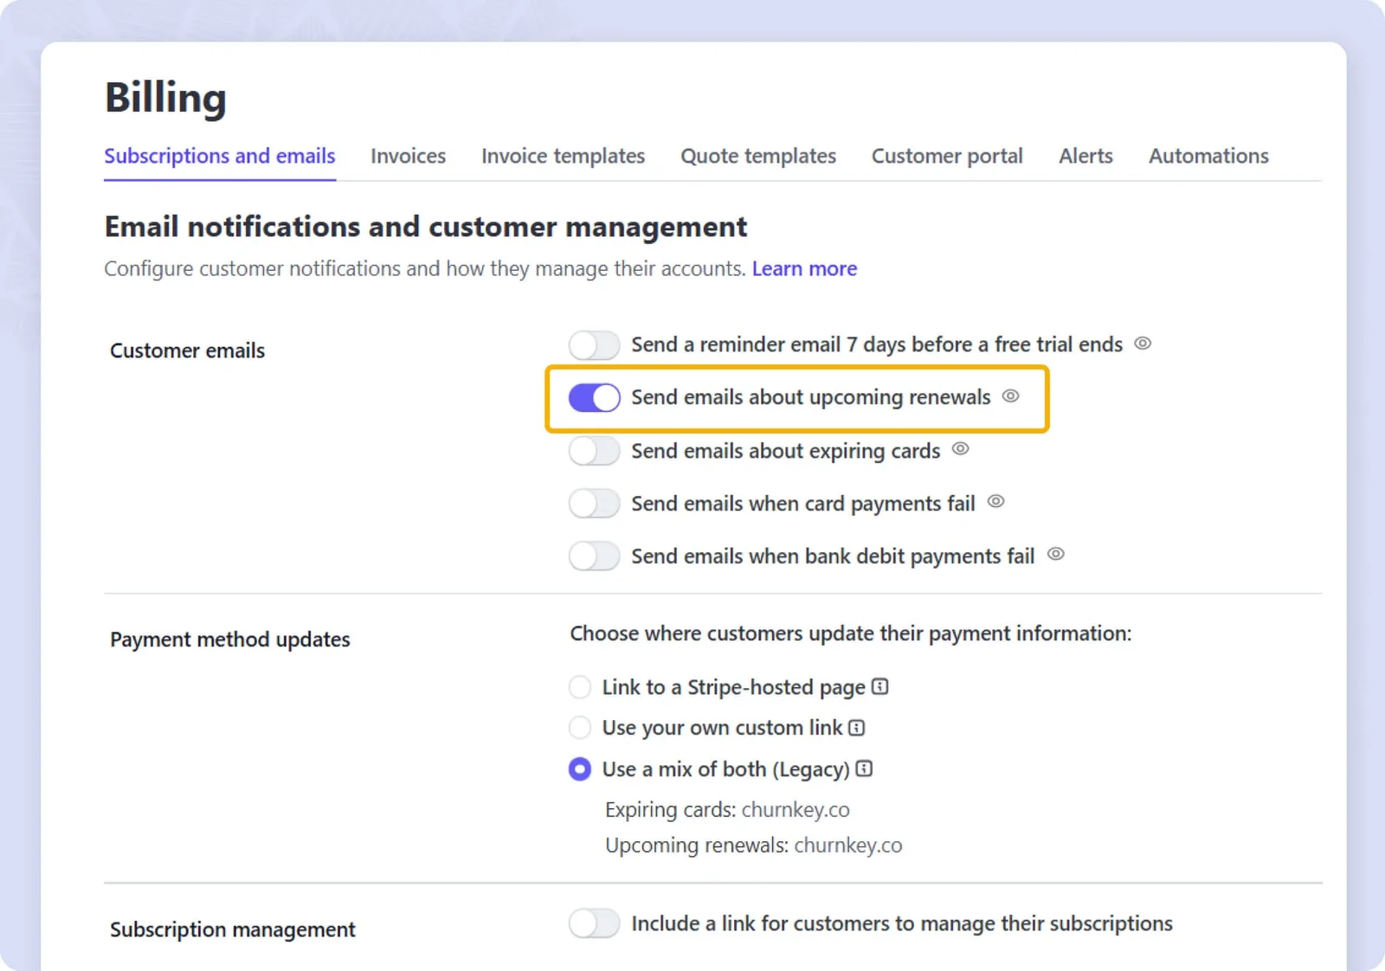This screenshot has width=1385, height=971.
Task: Switch to the Invoices tab
Action: [x=408, y=156]
